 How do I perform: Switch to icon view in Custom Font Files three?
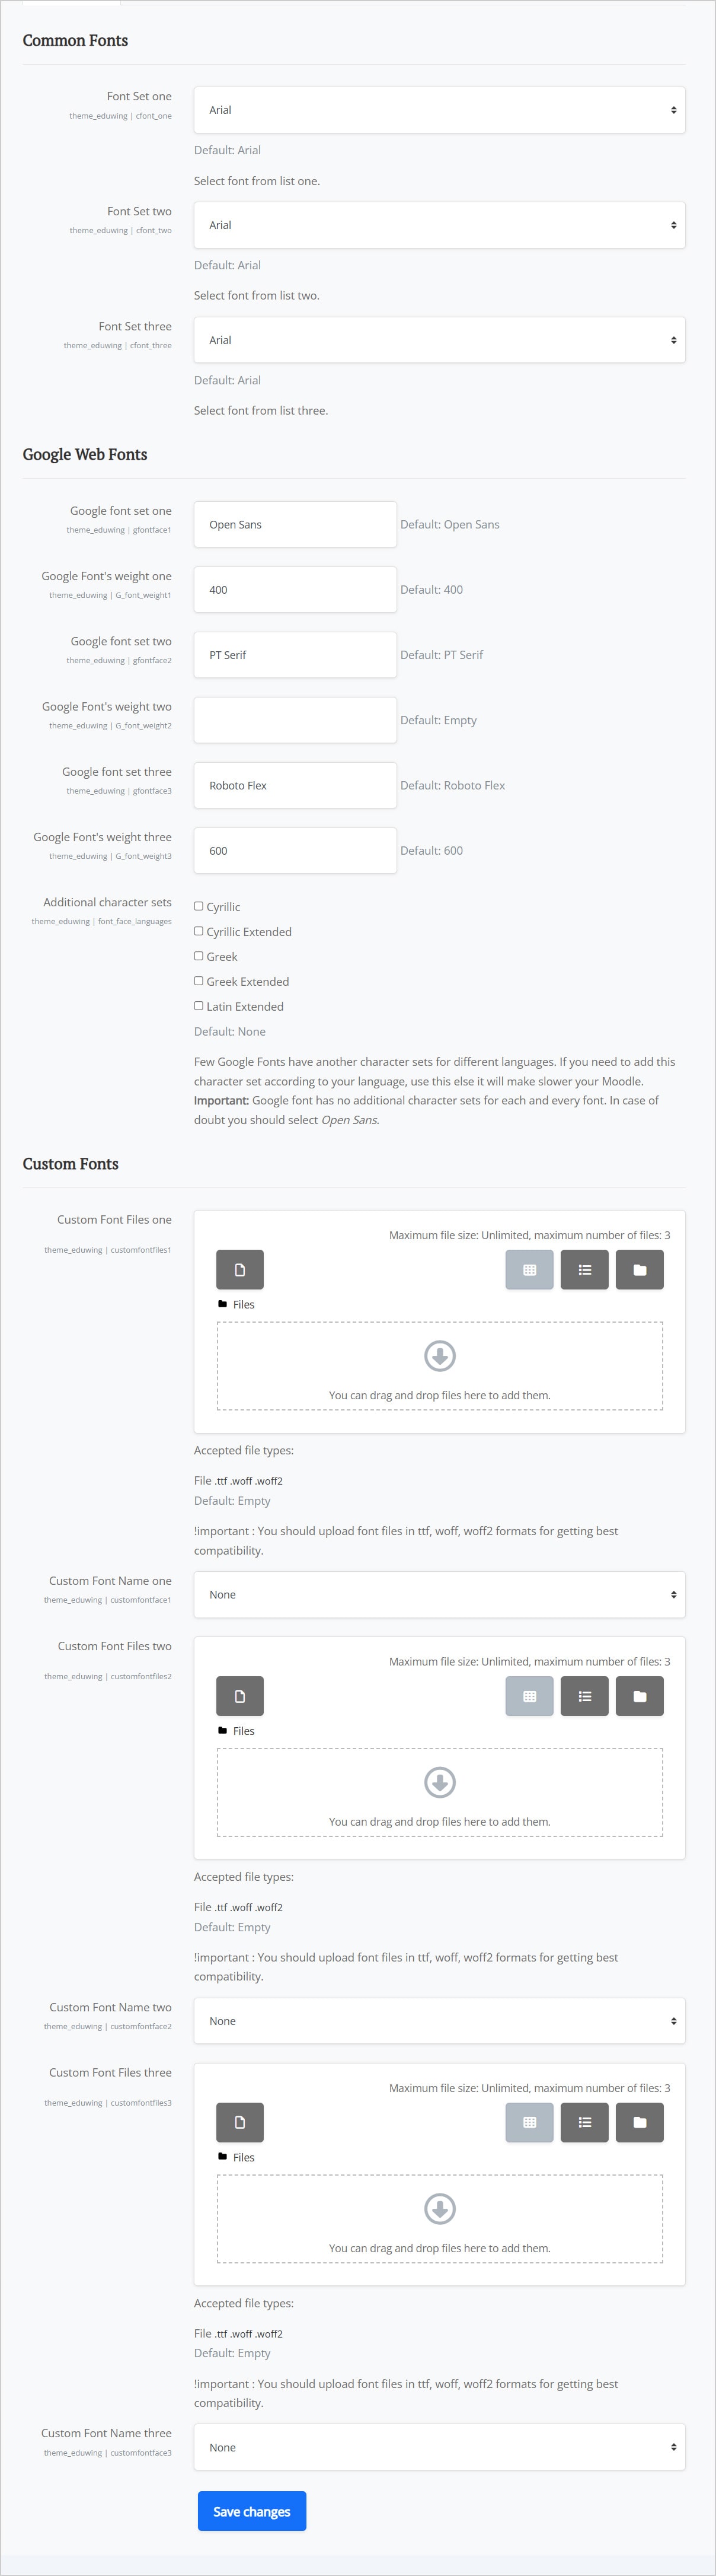tap(529, 2122)
